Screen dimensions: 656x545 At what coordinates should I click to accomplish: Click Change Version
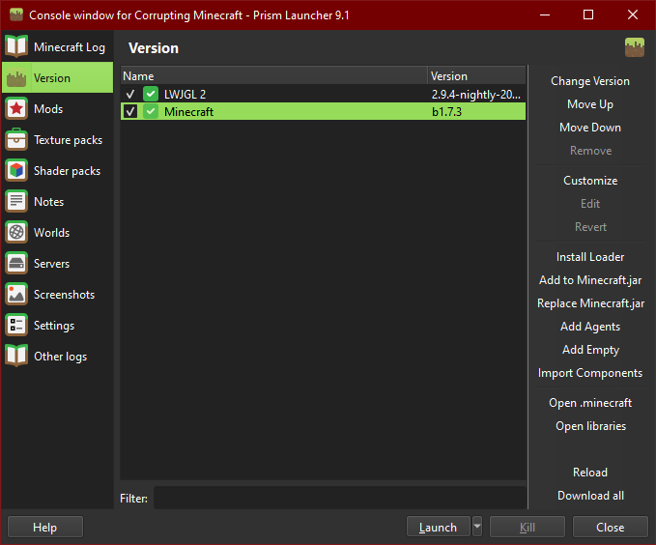point(590,81)
